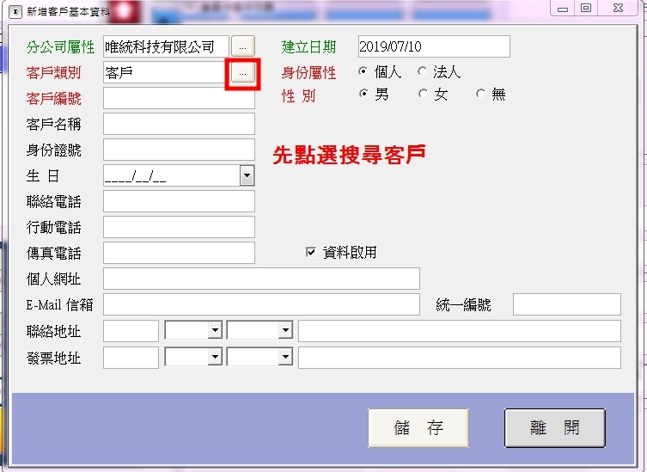The image size is (647, 472).
Task: Click the E-Mail 信箱 input box
Action: [x=261, y=304]
